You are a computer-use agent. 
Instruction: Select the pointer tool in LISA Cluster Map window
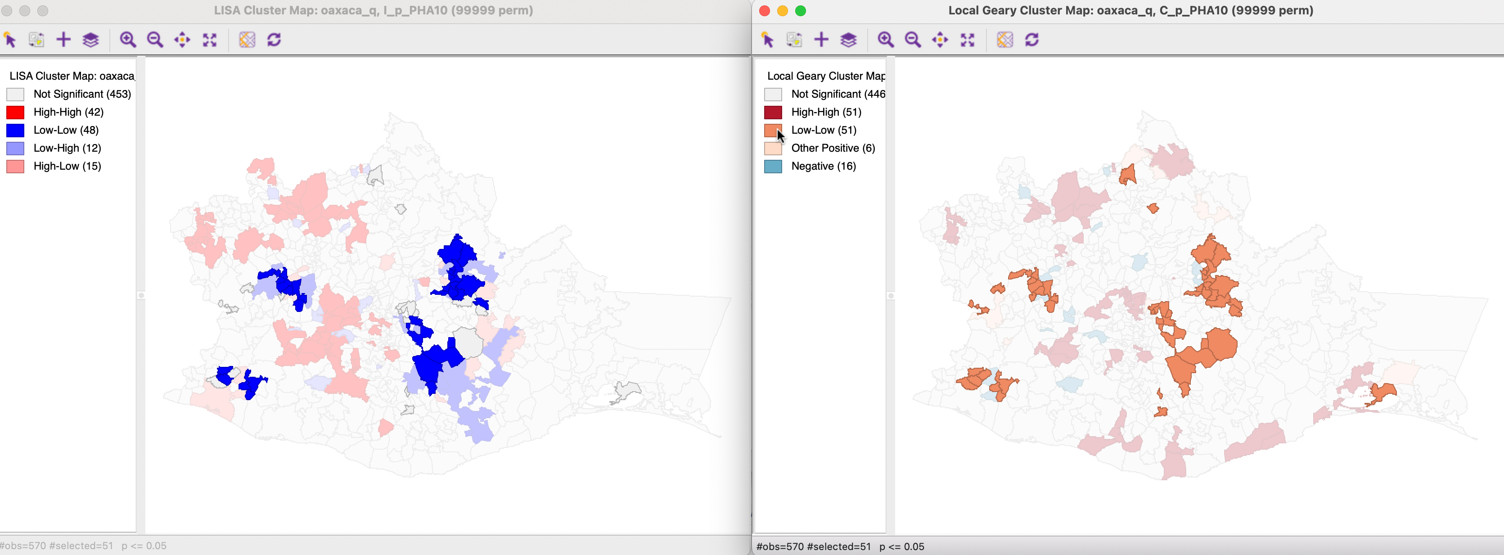point(10,40)
